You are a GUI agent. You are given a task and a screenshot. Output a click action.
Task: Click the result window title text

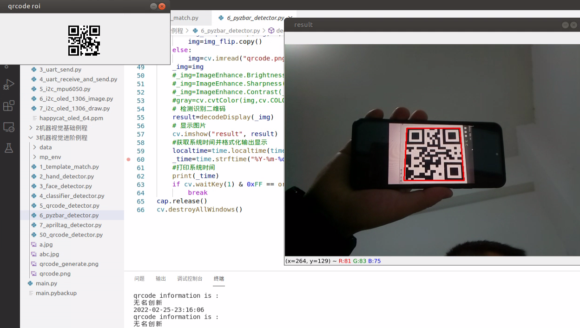[303, 25]
